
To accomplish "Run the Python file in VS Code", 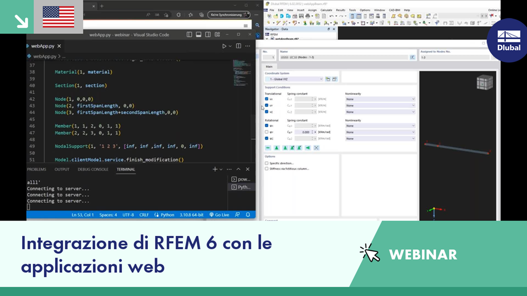I will (224, 46).
